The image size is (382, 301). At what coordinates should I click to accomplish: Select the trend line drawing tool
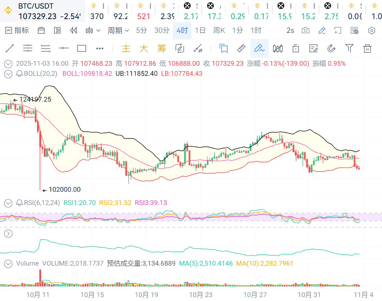point(10,48)
